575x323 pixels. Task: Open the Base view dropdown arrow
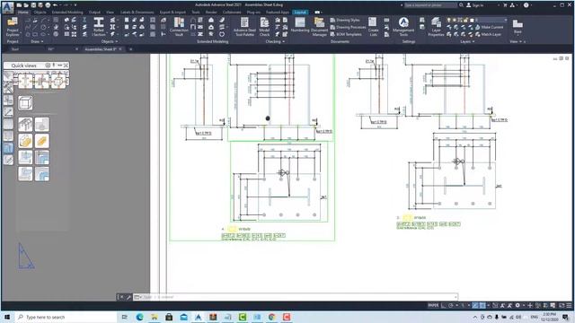[517, 35]
